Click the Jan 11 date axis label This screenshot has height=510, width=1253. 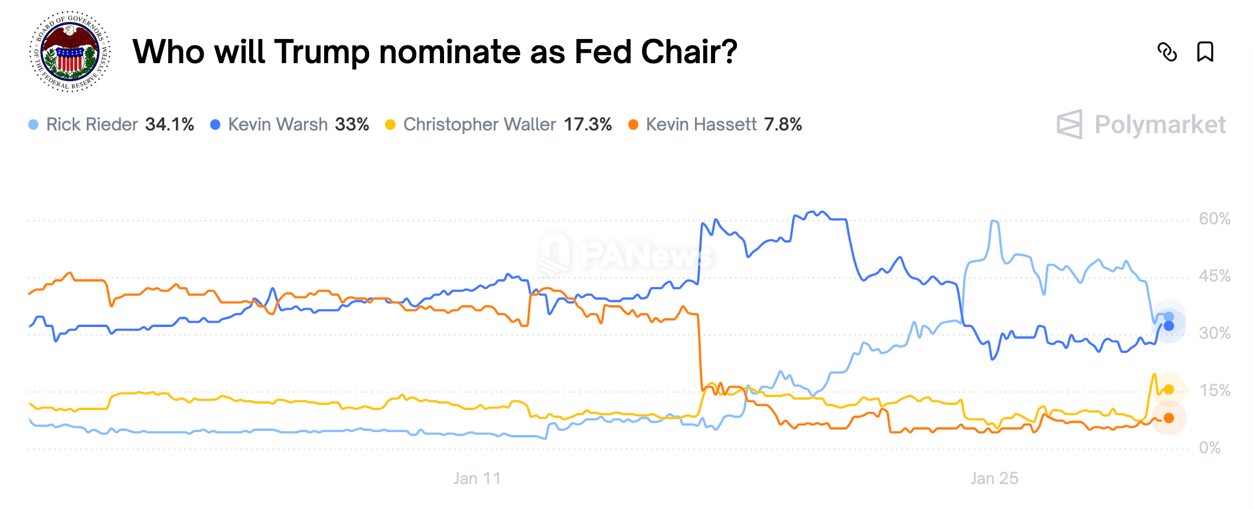click(x=477, y=478)
